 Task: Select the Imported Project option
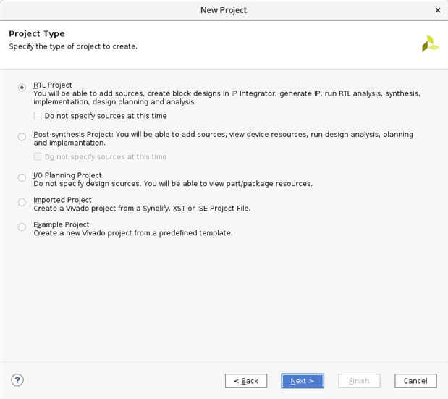point(22,202)
